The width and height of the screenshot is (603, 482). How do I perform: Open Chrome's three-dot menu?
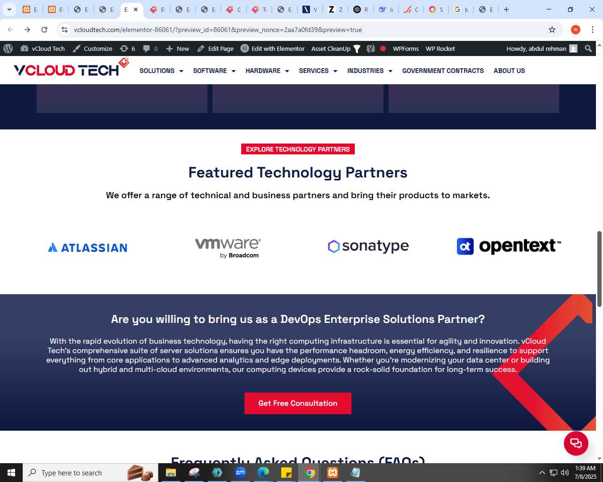[593, 30]
